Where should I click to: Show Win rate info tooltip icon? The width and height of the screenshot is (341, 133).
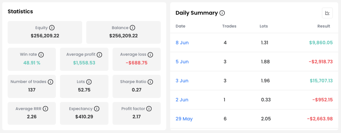pos(41,55)
